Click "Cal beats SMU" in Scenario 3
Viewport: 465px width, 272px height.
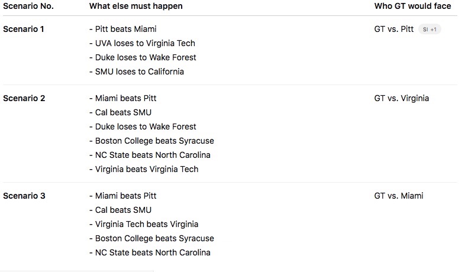(x=122, y=210)
